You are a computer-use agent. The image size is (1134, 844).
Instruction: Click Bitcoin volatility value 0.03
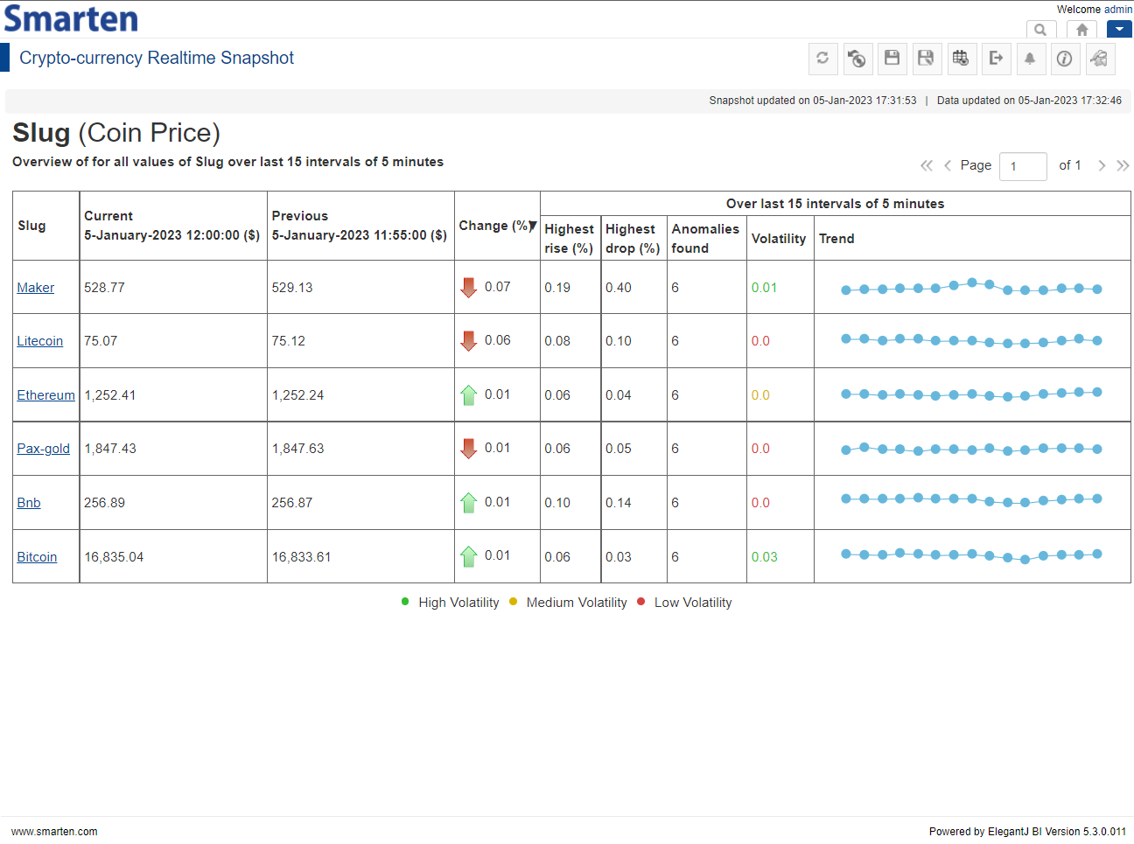(x=764, y=557)
